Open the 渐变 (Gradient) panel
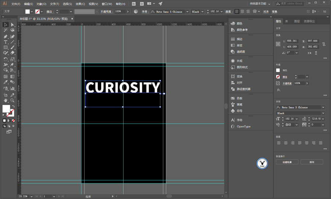Viewport: 331px width, 199px height. click(239, 45)
